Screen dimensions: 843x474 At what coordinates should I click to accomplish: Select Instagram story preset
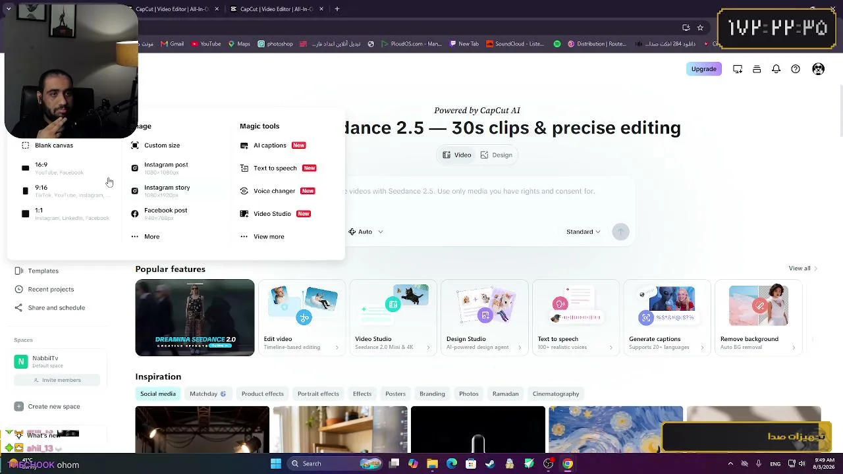coord(160,191)
